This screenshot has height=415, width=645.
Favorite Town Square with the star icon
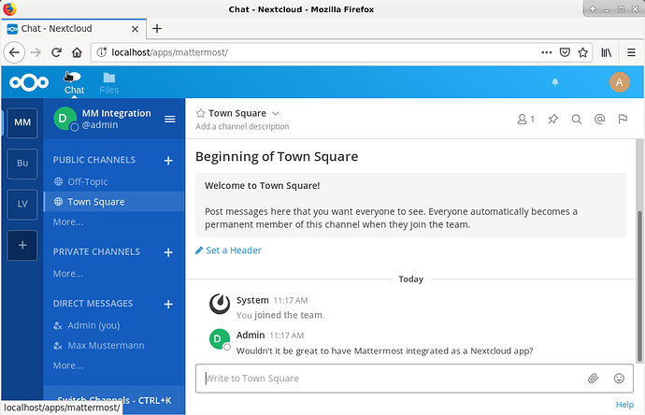(200, 113)
